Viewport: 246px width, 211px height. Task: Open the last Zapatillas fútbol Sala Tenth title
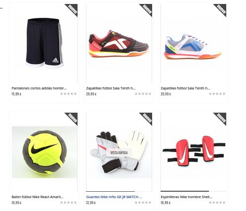coord(185,88)
